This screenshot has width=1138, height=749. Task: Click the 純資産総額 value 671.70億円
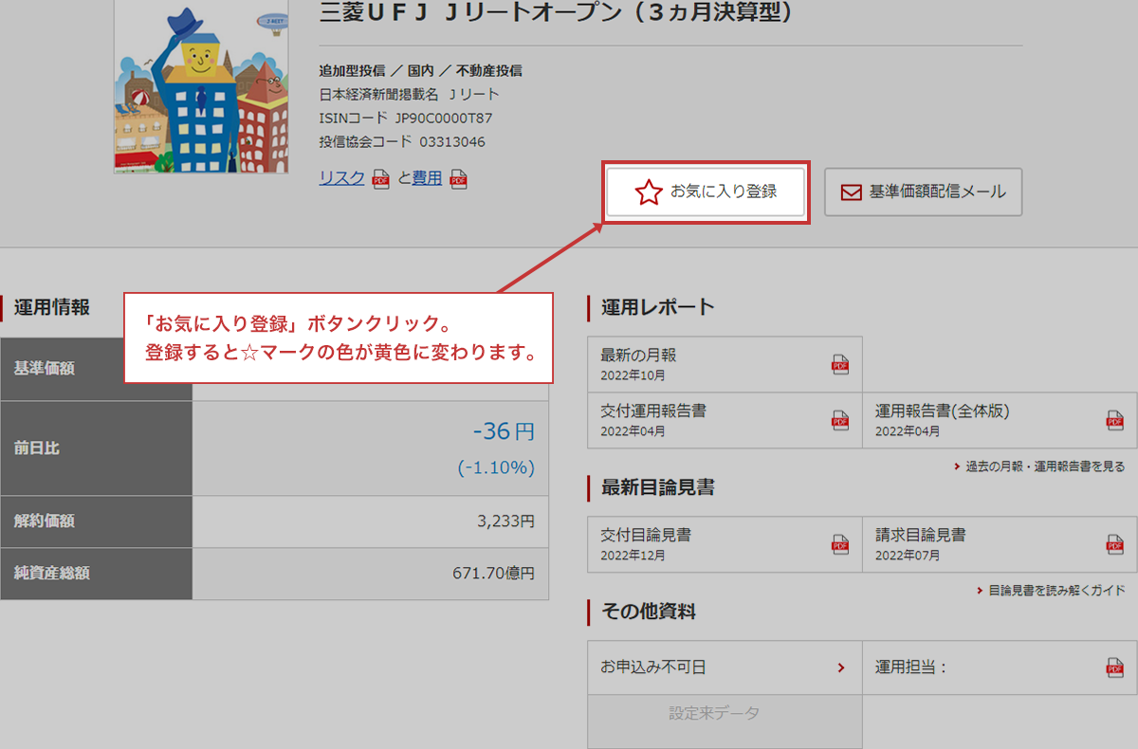point(494,574)
